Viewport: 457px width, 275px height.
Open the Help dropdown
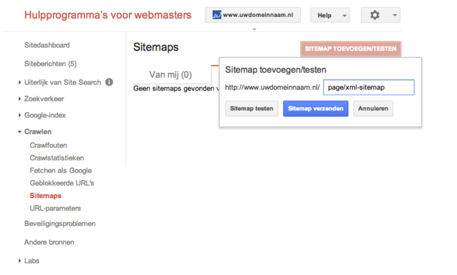tap(330, 15)
